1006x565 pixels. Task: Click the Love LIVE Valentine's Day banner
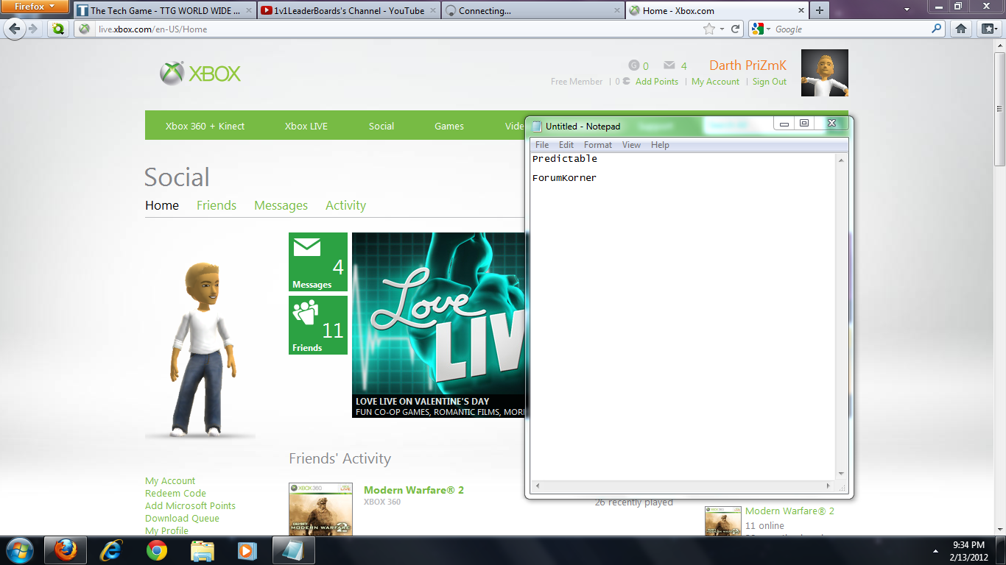point(439,325)
